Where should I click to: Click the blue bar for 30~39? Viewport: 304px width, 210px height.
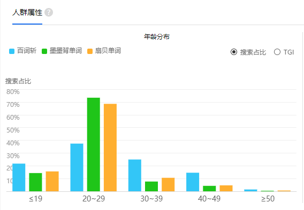[135, 176]
